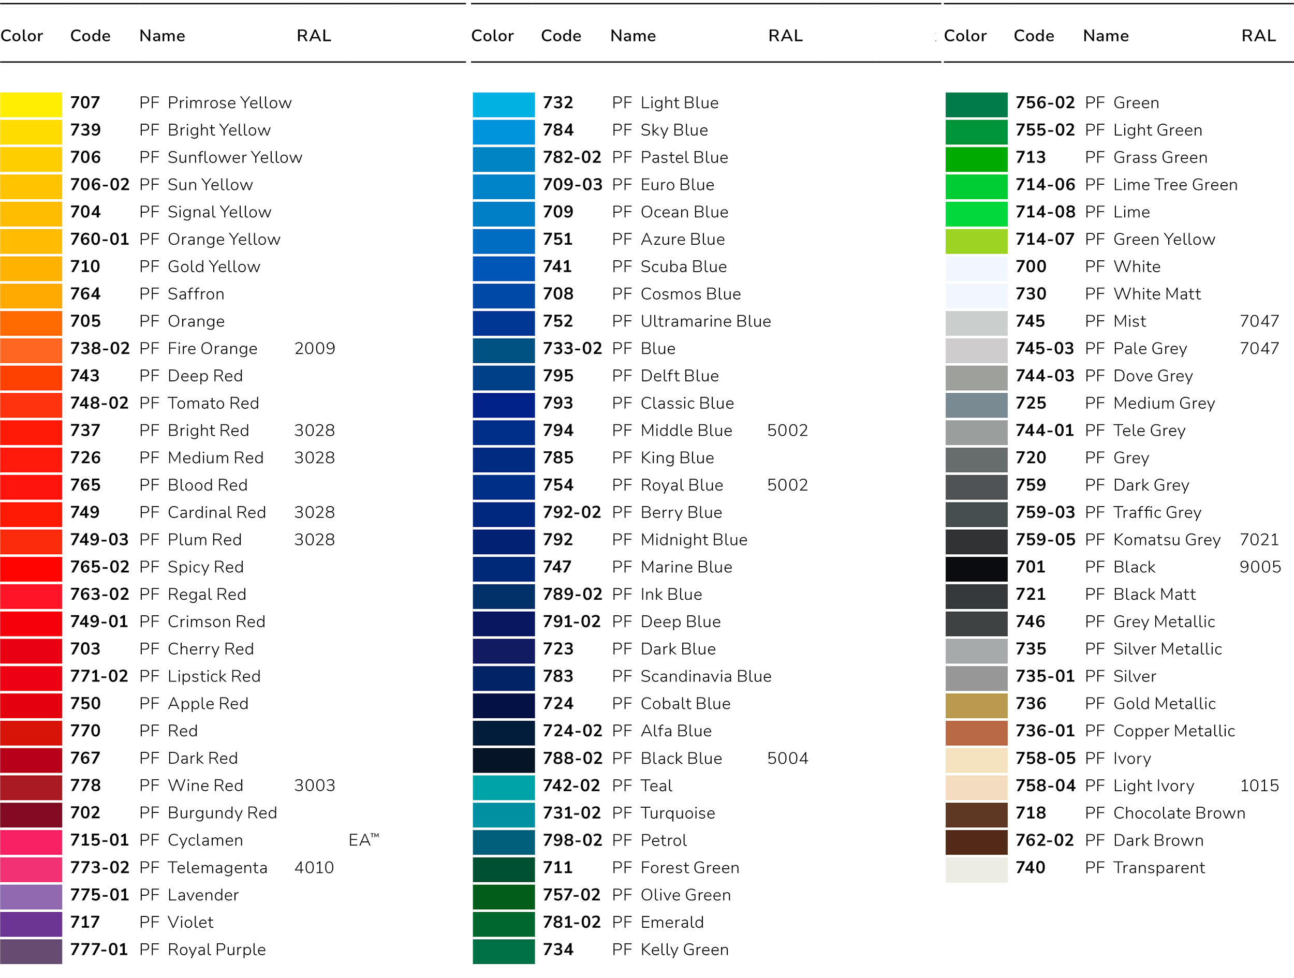This screenshot has height=978, width=1294.
Task: Click RAL 9005 beside Black
Action: point(1260,567)
